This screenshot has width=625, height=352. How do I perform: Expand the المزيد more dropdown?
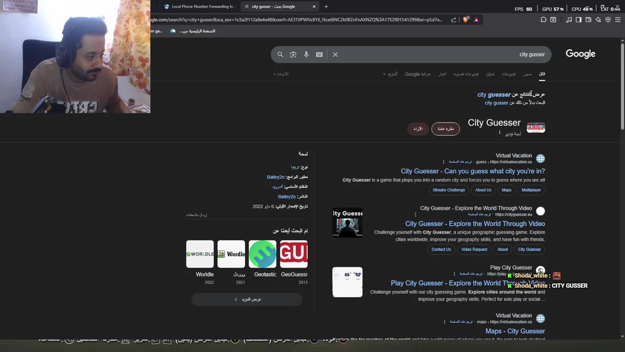click(x=390, y=74)
